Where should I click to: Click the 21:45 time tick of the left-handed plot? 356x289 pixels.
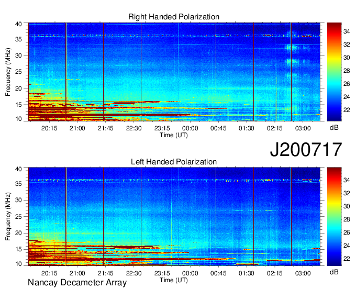[x=106, y=273]
